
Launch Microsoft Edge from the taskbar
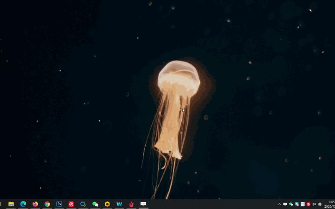tap(23, 204)
